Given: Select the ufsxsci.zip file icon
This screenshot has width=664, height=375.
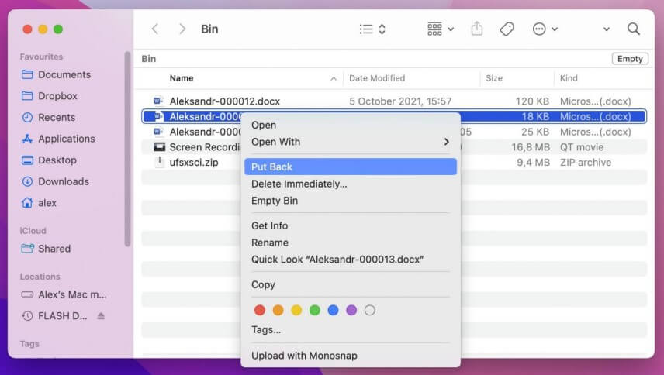Looking at the screenshot, I should point(159,163).
